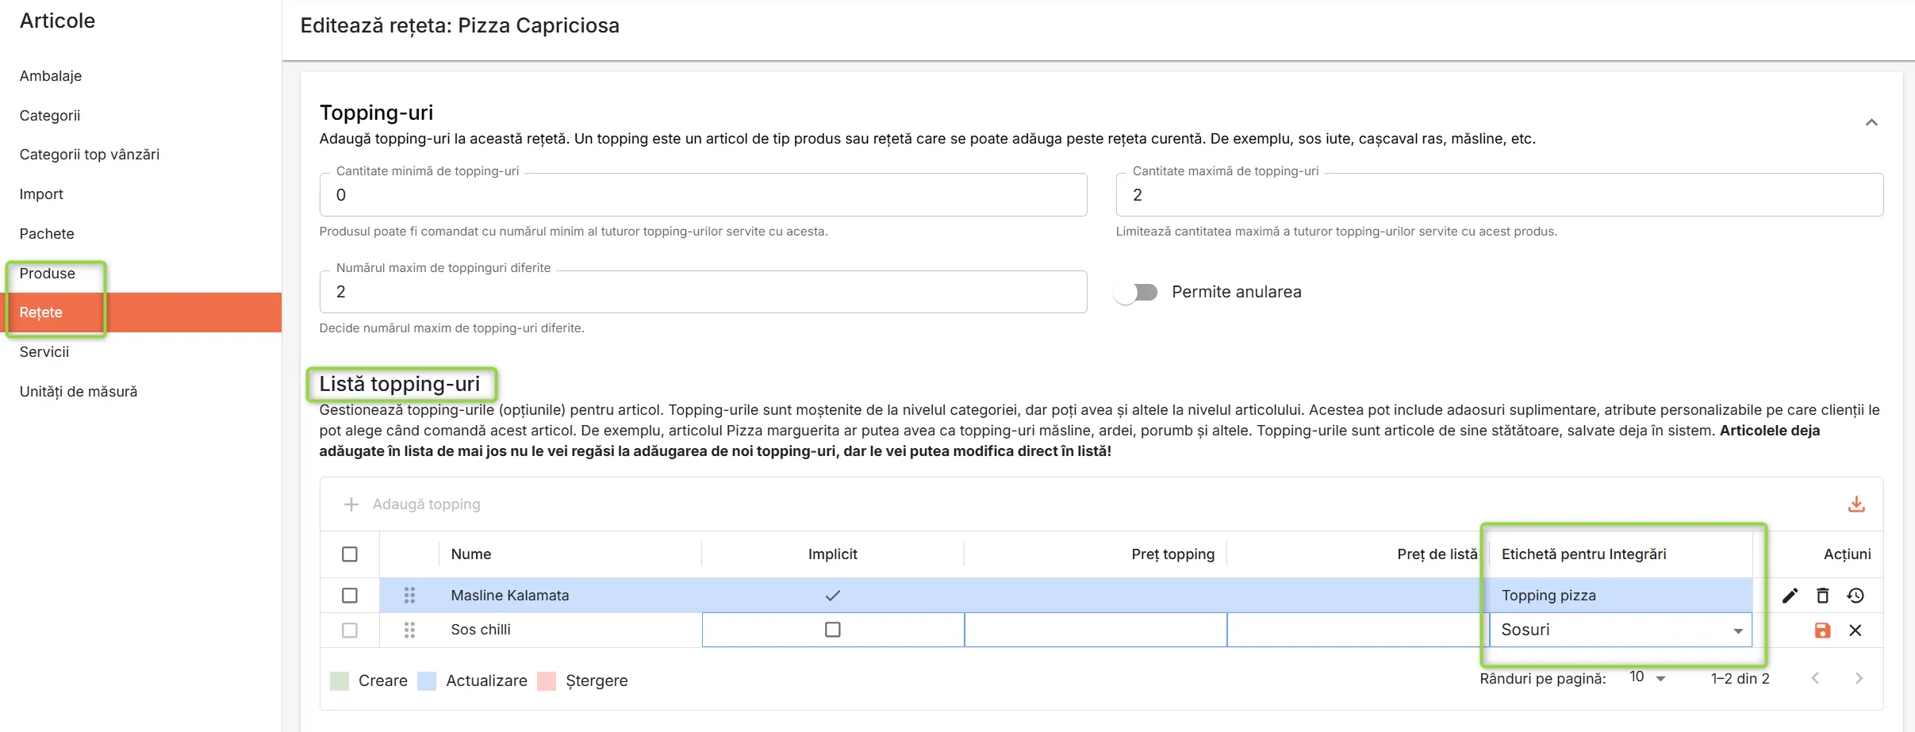Open Servicii in the sidebar

point(44,352)
